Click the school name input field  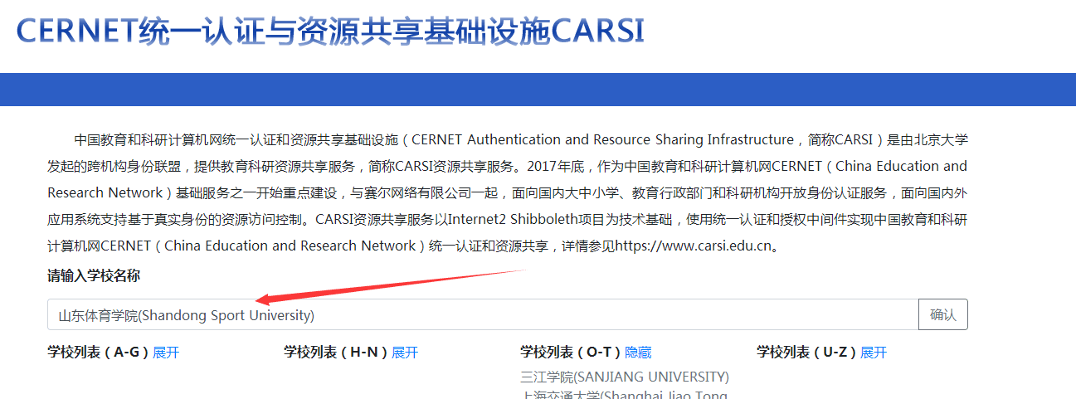(x=483, y=315)
